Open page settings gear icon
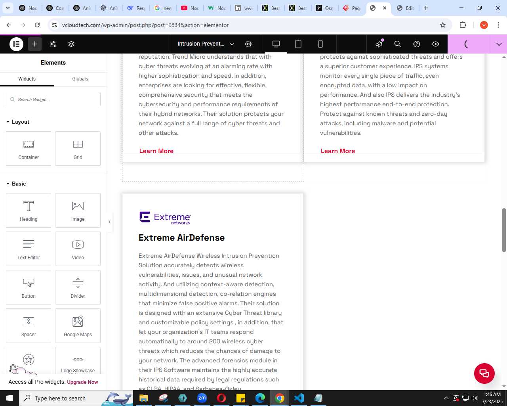507x406 pixels. click(x=248, y=44)
